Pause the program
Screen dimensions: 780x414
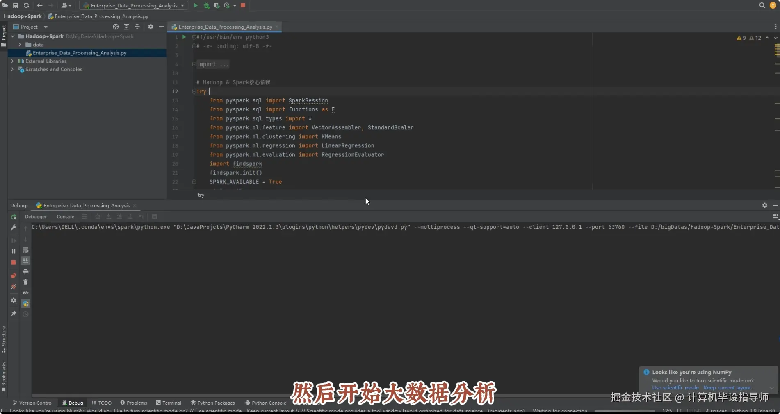tap(14, 251)
